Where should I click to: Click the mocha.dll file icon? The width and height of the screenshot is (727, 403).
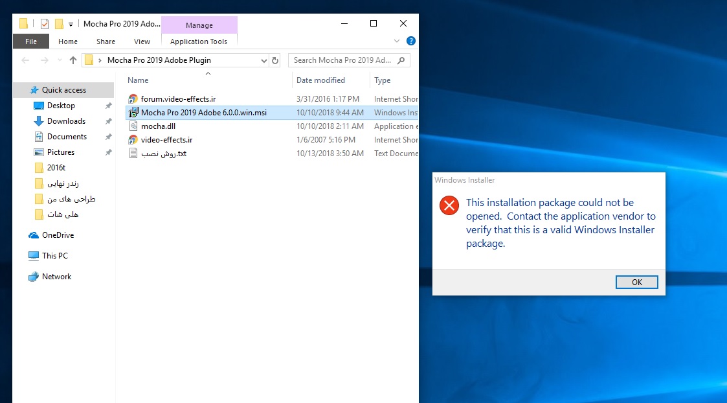pos(133,126)
